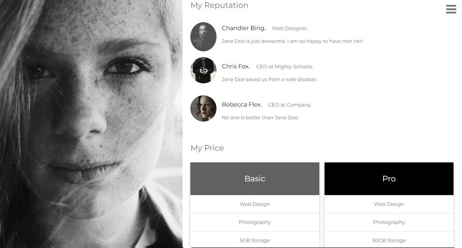The image size is (462, 248).
Task: Click the Chris Fox name text
Action: [236, 66]
